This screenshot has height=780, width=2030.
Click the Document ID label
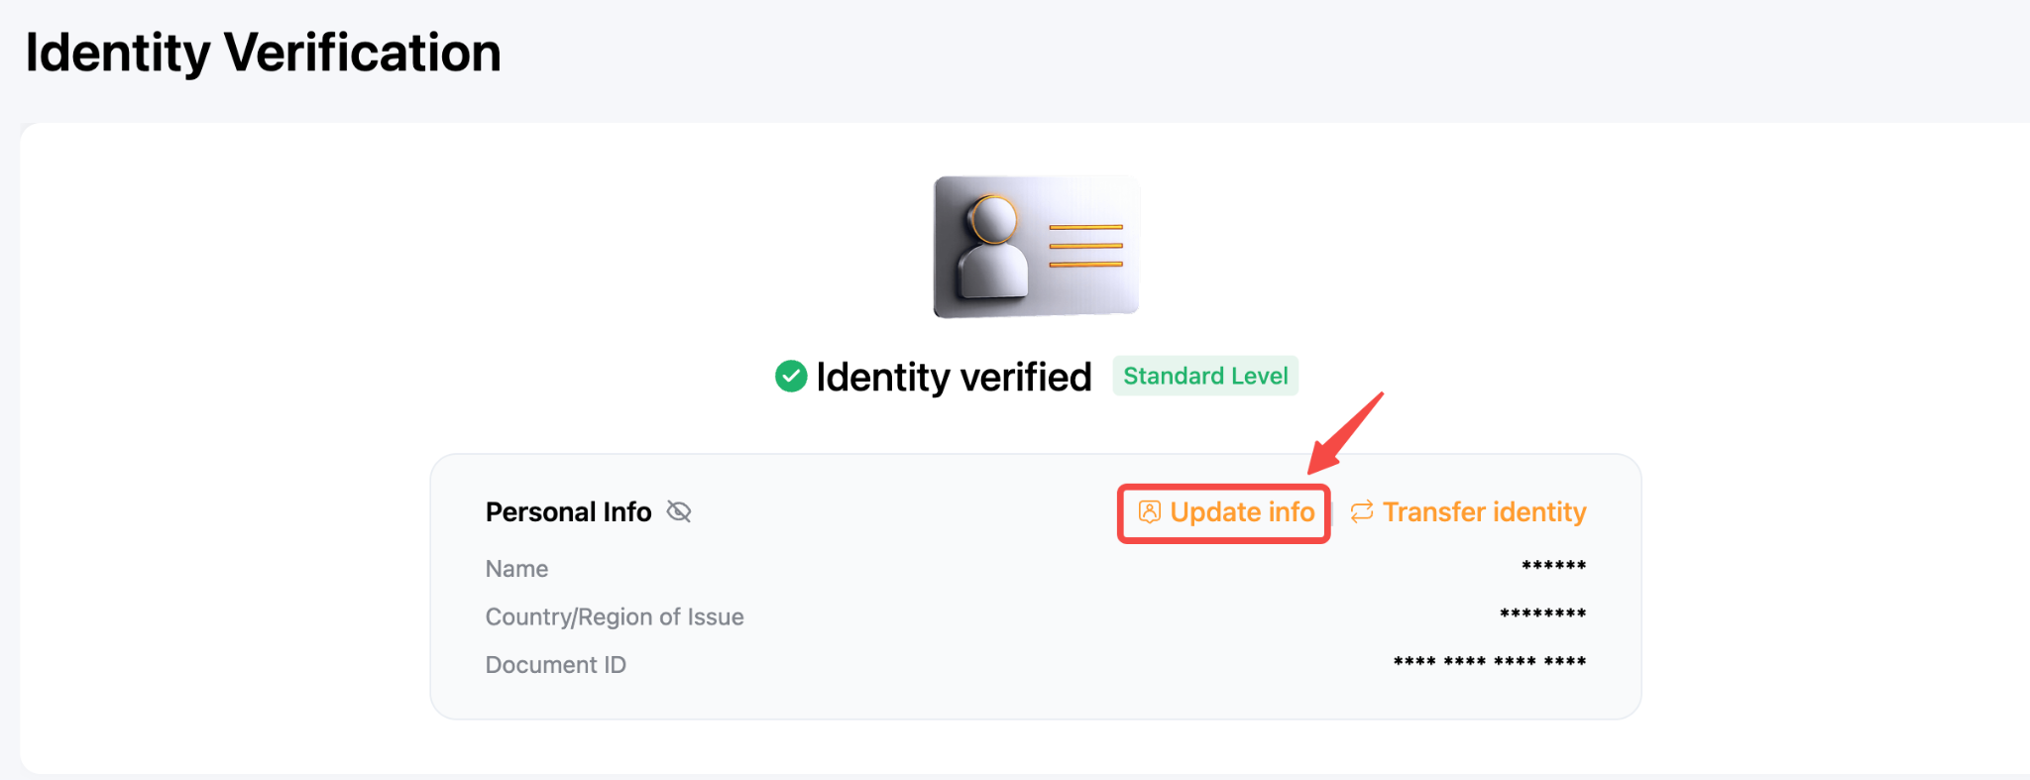click(555, 665)
